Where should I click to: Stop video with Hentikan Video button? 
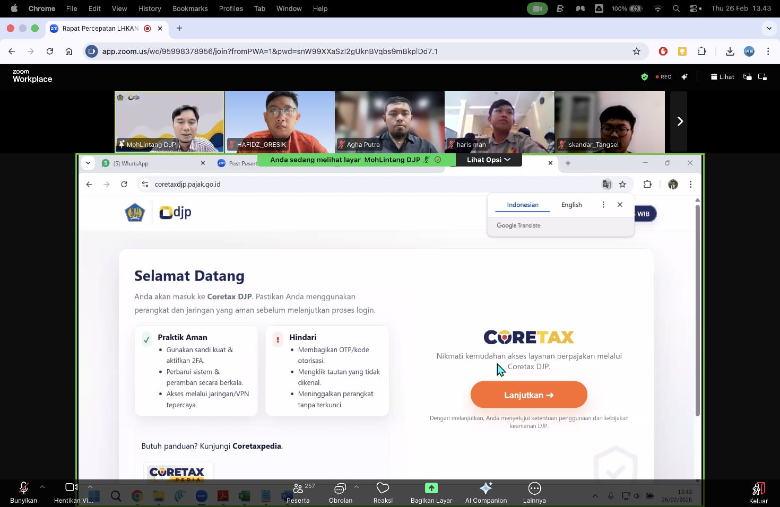(x=72, y=492)
